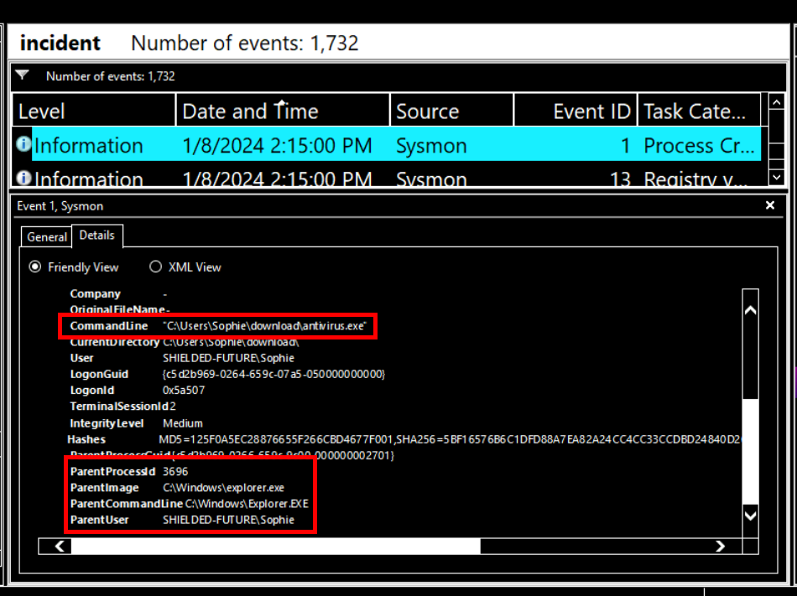Viewport: 797px width, 596px height.
Task: Click the info icon on the Process Creation row
Action: click(23, 145)
